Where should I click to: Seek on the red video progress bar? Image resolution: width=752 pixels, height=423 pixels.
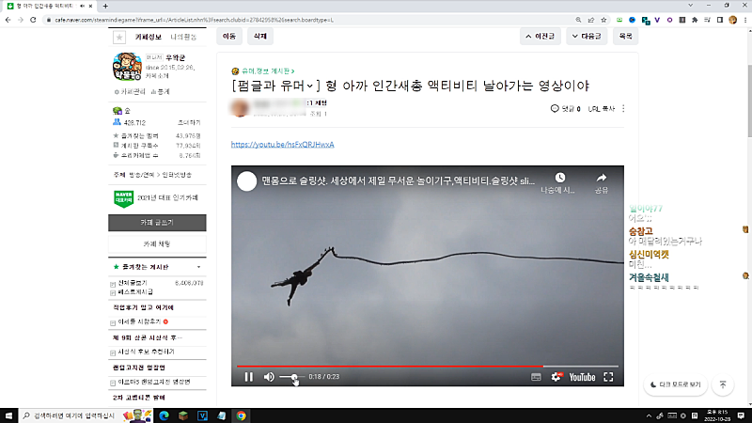(x=428, y=366)
